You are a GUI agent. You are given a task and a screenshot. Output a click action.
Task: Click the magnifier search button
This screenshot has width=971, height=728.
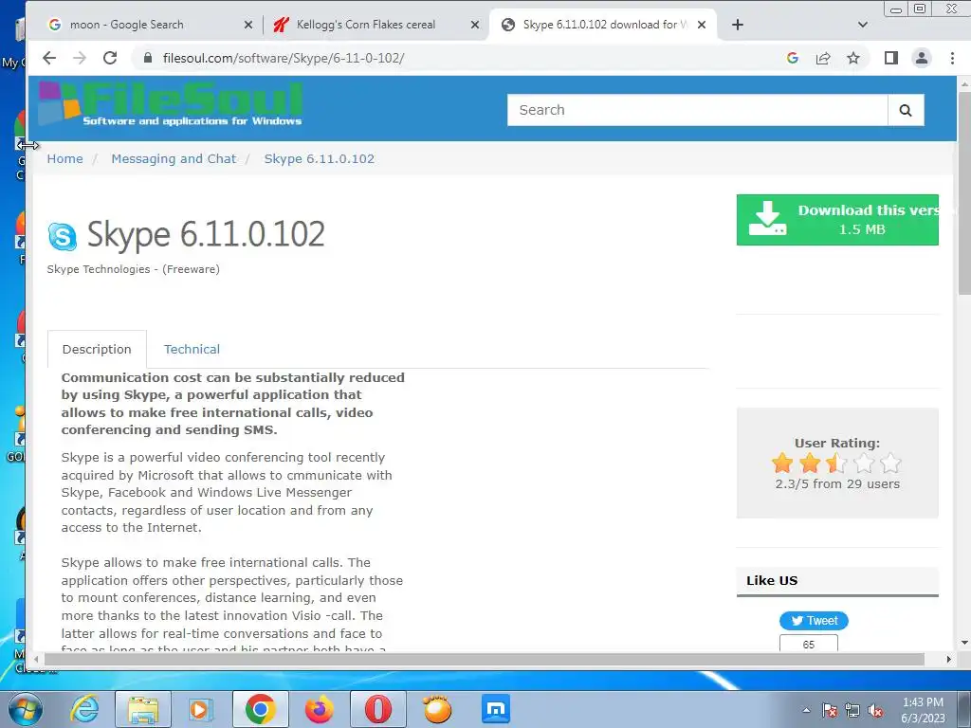coord(906,110)
